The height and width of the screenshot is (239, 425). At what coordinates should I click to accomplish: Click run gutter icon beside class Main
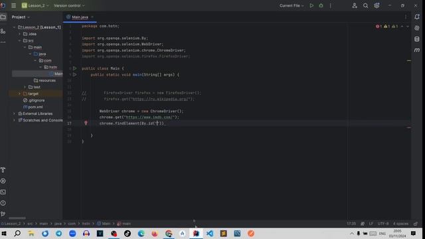coord(74,68)
